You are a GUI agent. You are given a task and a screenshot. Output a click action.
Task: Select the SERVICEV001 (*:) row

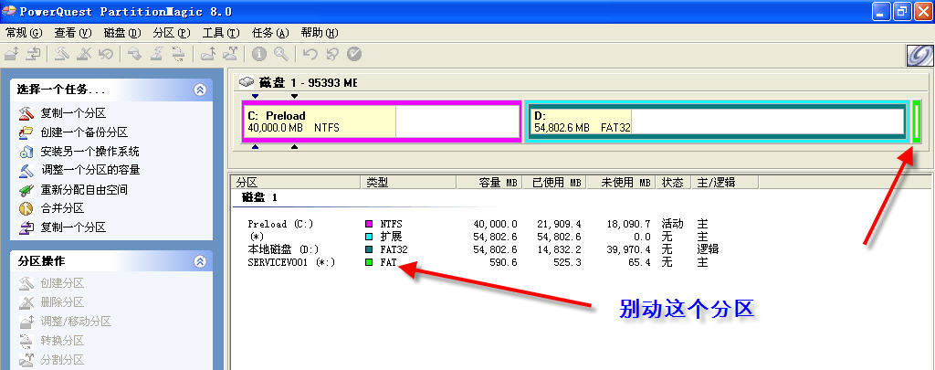point(478,262)
